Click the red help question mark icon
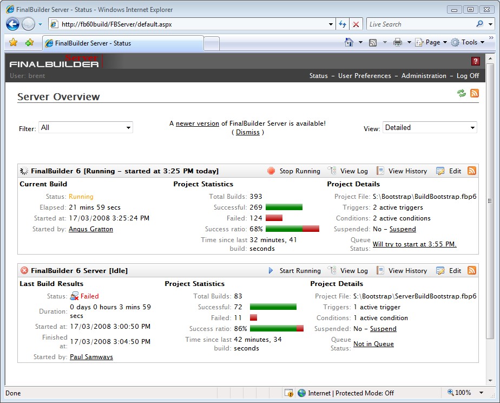500x403 pixels. [x=475, y=61]
